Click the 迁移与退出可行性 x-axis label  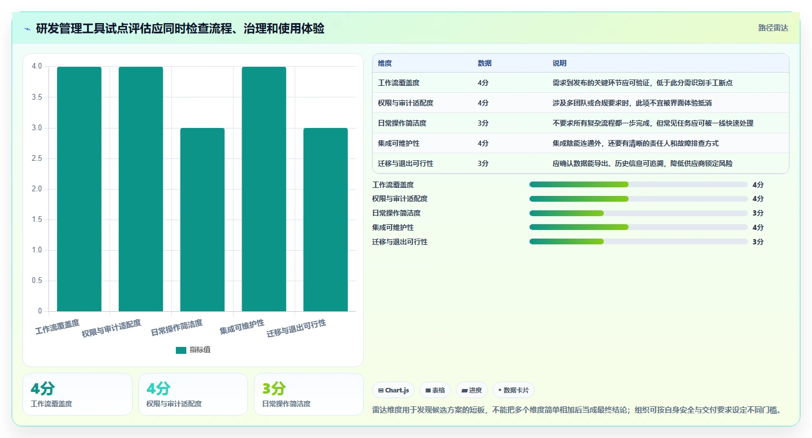(x=296, y=328)
